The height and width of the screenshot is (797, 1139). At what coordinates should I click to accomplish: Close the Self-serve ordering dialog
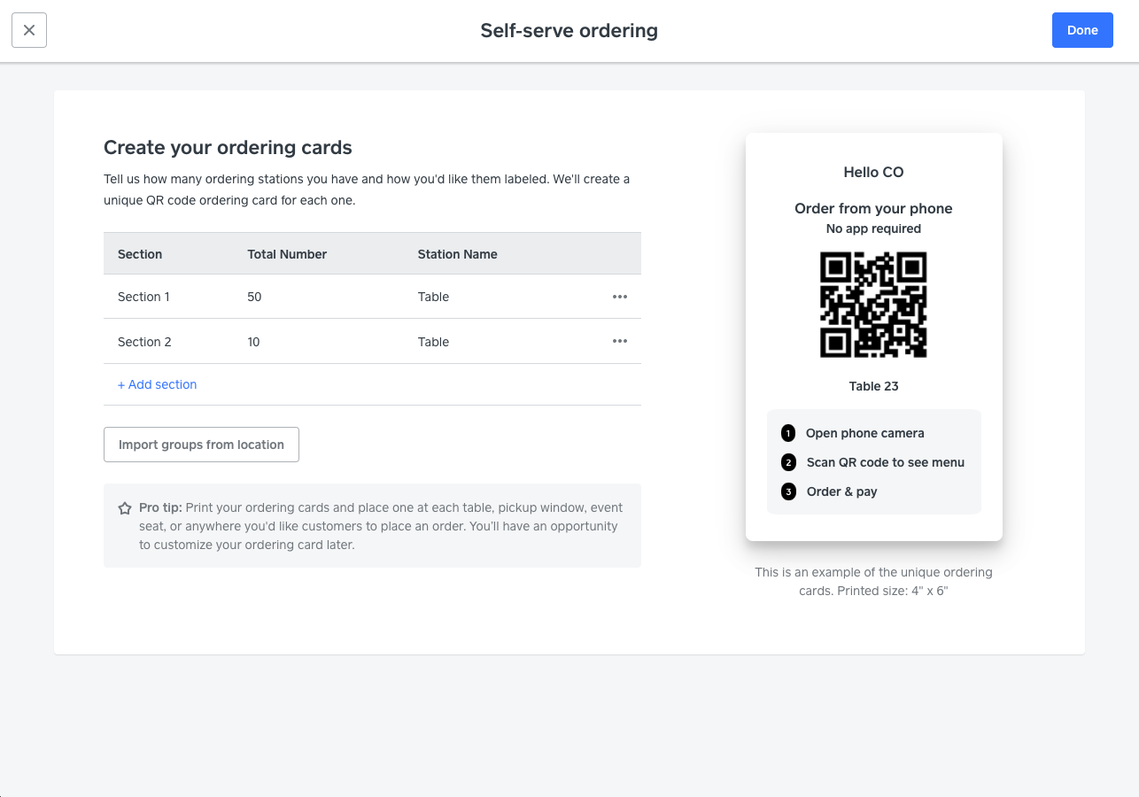pos(29,30)
